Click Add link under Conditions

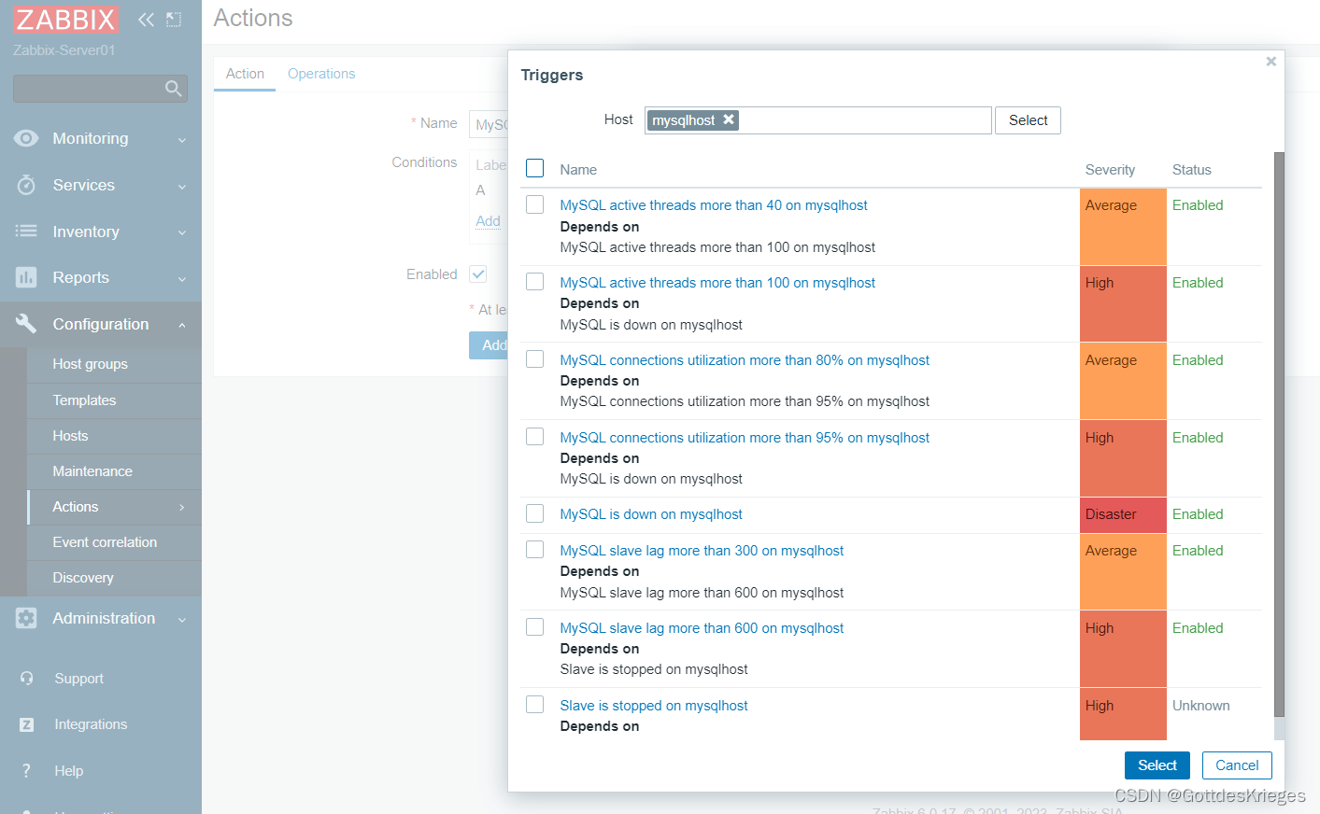coord(488,221)
